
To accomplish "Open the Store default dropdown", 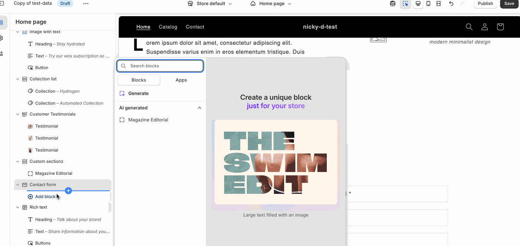I will (x=210, y=4).
